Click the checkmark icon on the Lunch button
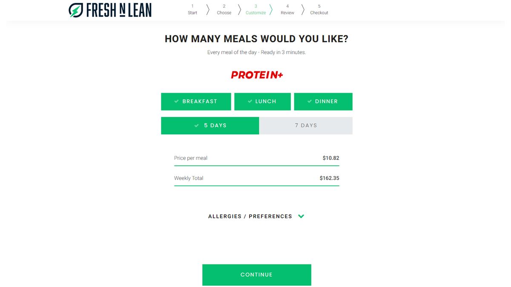Viewport: 511px width, 287px height. (x=249, y=101)
